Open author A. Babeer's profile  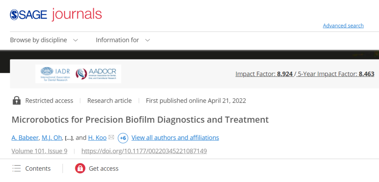(25, 138)
